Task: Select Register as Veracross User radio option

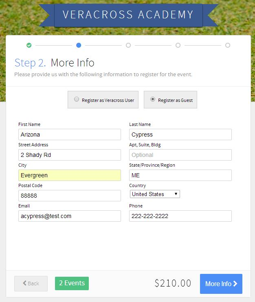Action: 77,99
